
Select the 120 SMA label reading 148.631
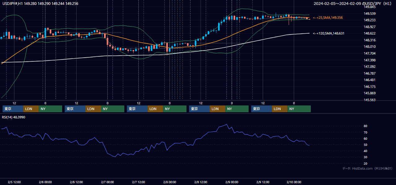click(328, 33)
